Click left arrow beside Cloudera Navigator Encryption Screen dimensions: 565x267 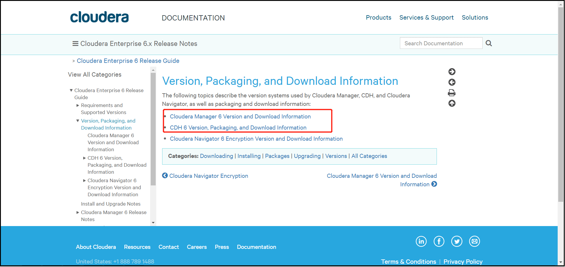(x=165, y=175)
